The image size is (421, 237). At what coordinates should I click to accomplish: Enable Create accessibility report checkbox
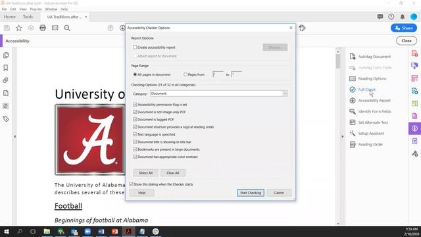coord(135,47)
